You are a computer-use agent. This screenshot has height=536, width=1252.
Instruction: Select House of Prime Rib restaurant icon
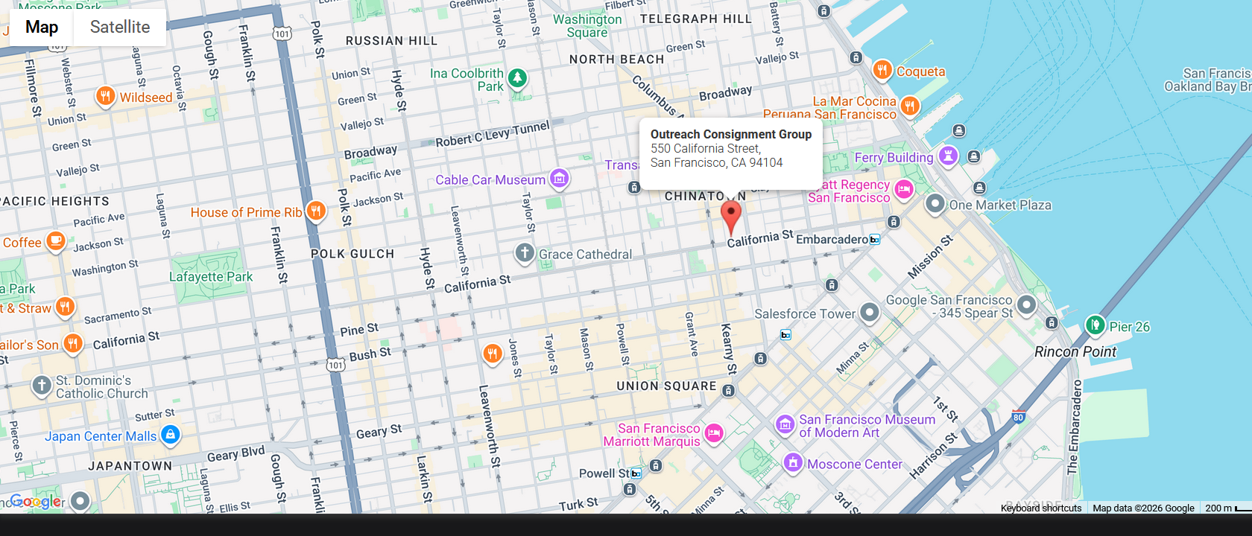[x=316, y=211]
